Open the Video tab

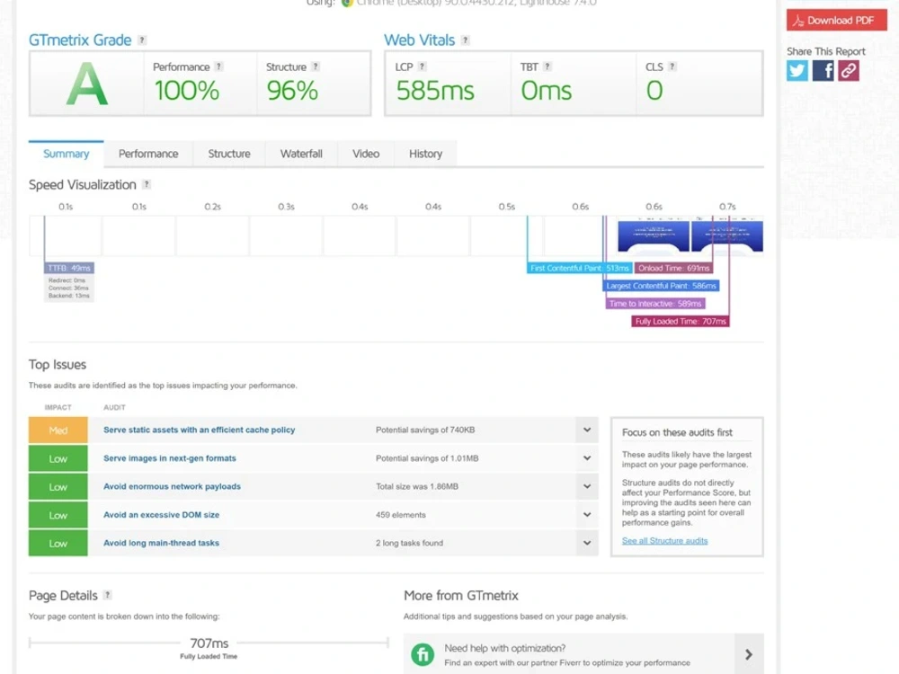click(x=366, y=154)
